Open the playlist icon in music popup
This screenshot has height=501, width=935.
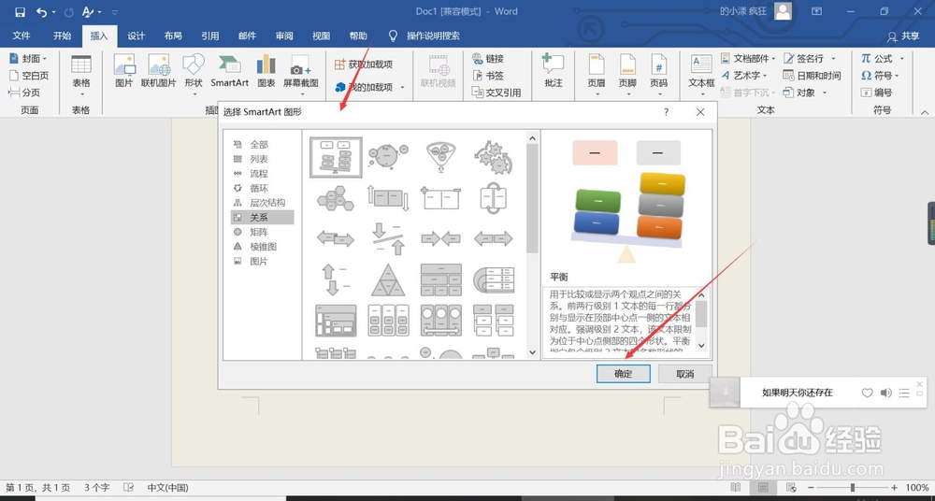[x=904, y=393]
